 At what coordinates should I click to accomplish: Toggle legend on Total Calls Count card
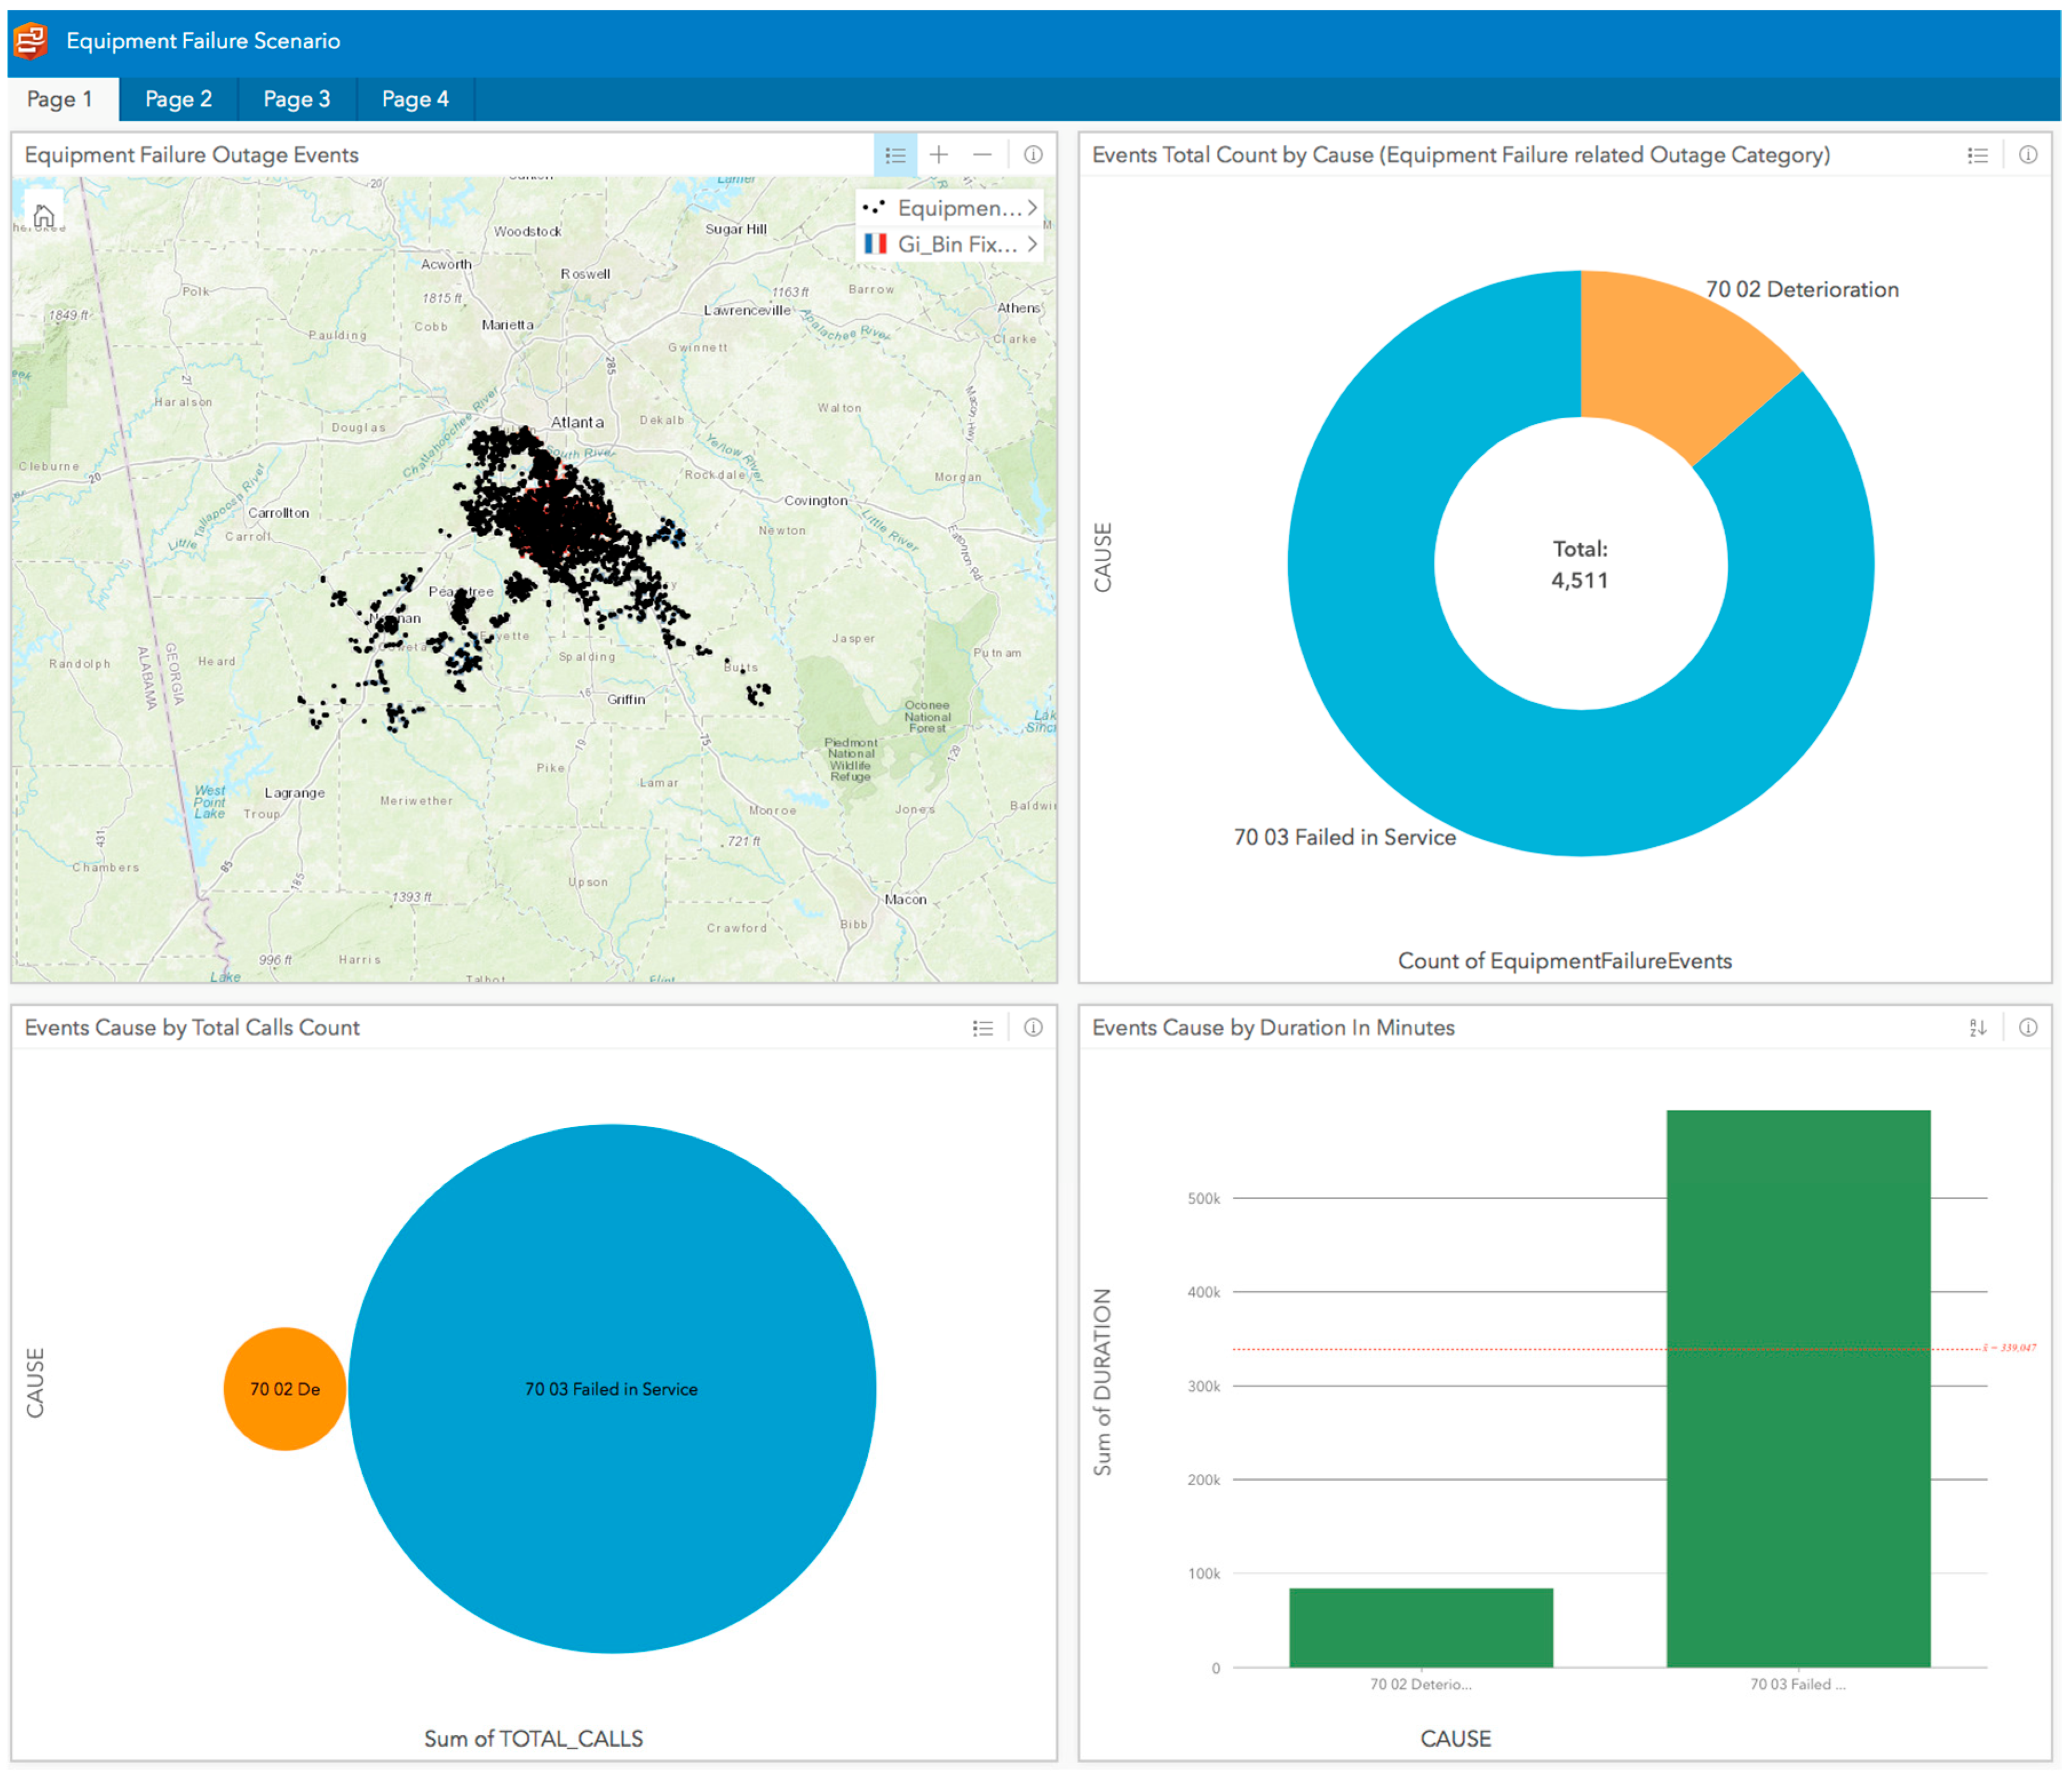click(x=983, y=1028)
